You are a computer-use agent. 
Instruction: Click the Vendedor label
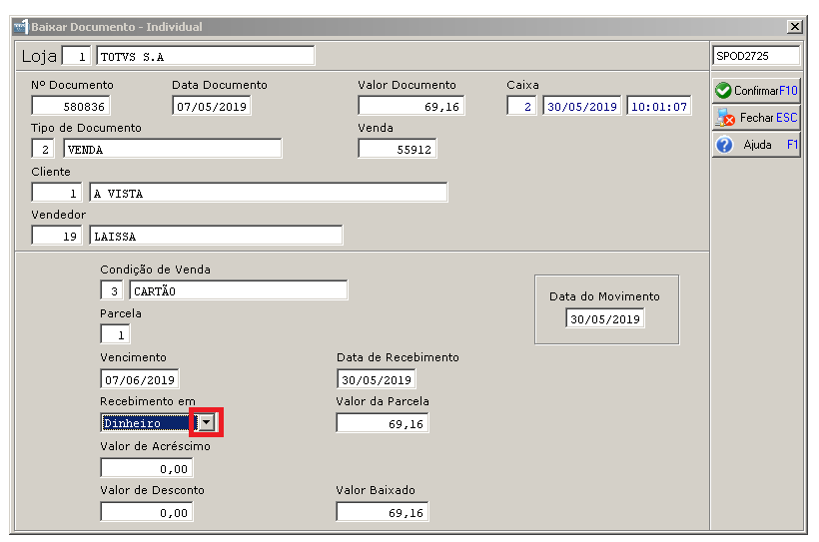(x=59, y=215)
